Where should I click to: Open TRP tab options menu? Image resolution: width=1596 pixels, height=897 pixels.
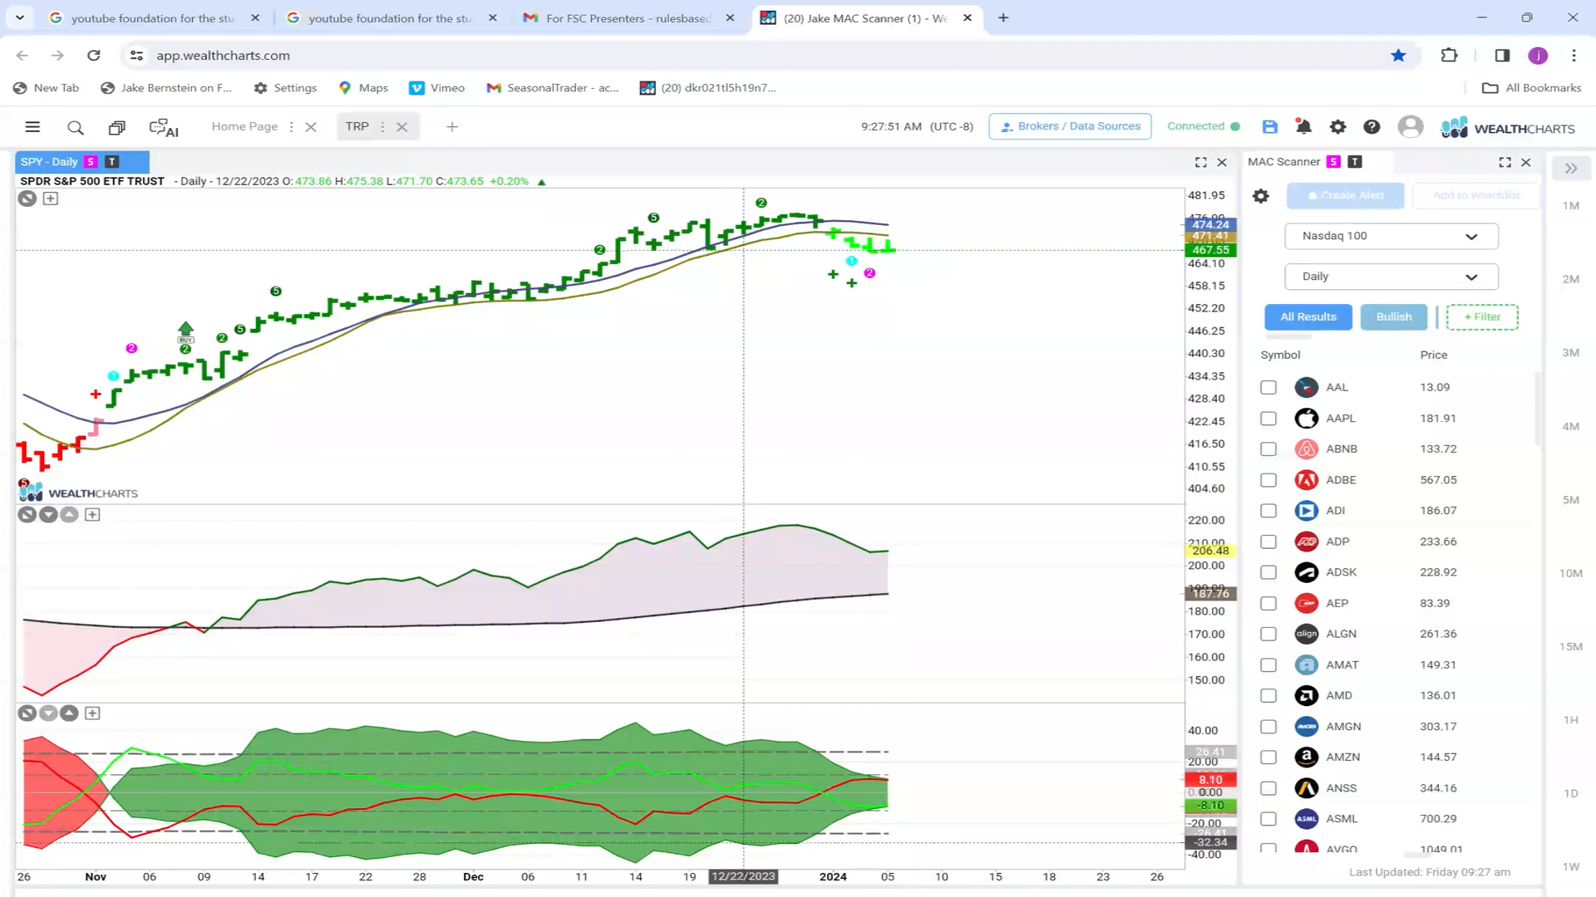coord(382,127)
